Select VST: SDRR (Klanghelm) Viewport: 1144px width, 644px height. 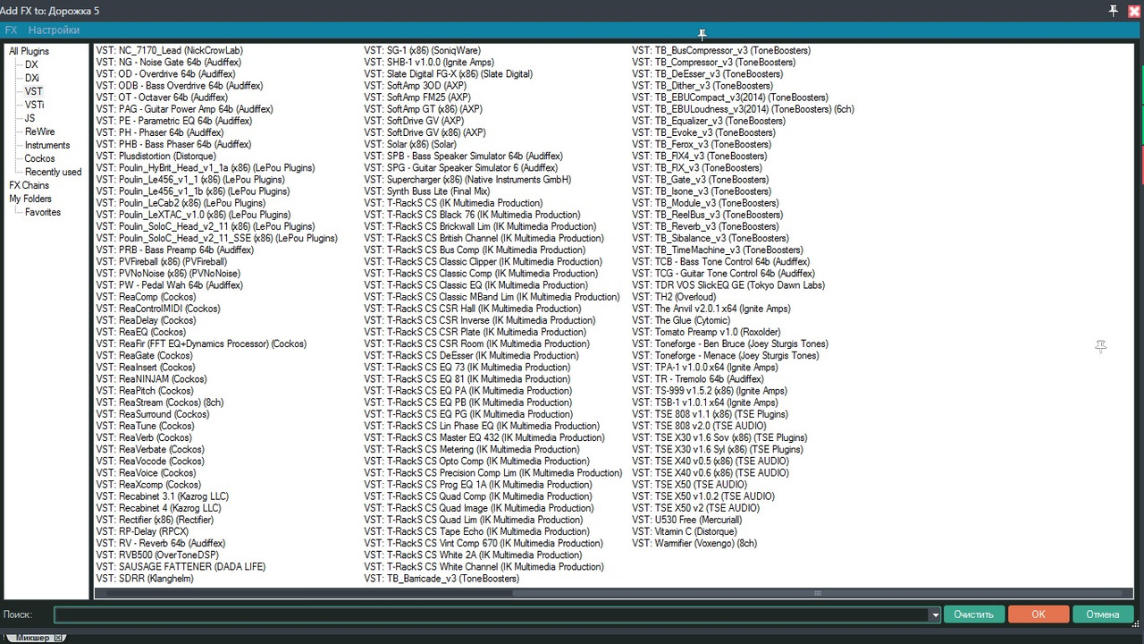pos(144,578)
